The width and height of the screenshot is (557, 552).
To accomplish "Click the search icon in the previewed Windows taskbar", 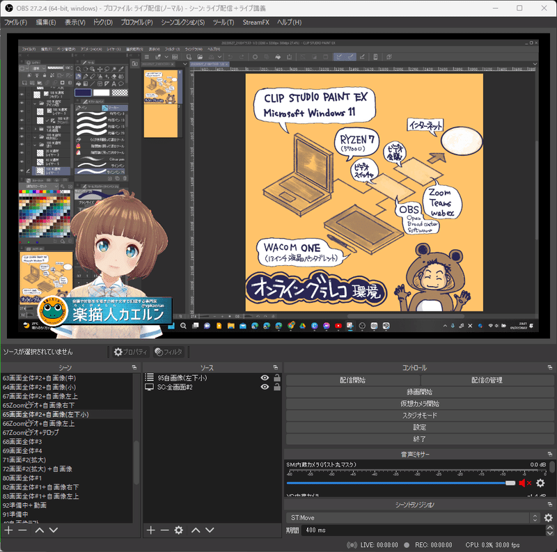I will click(183, 326).
